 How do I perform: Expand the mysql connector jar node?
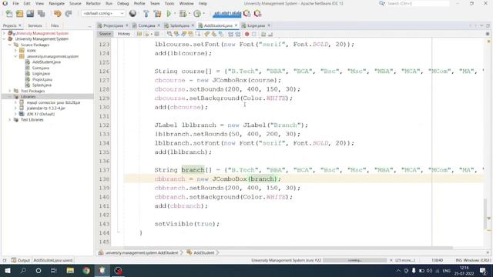(x=15, y=102)
